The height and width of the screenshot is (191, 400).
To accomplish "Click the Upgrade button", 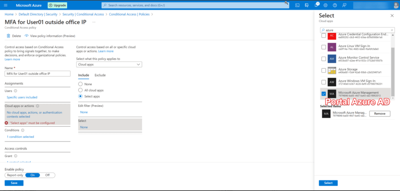I will tap(57, 5).
